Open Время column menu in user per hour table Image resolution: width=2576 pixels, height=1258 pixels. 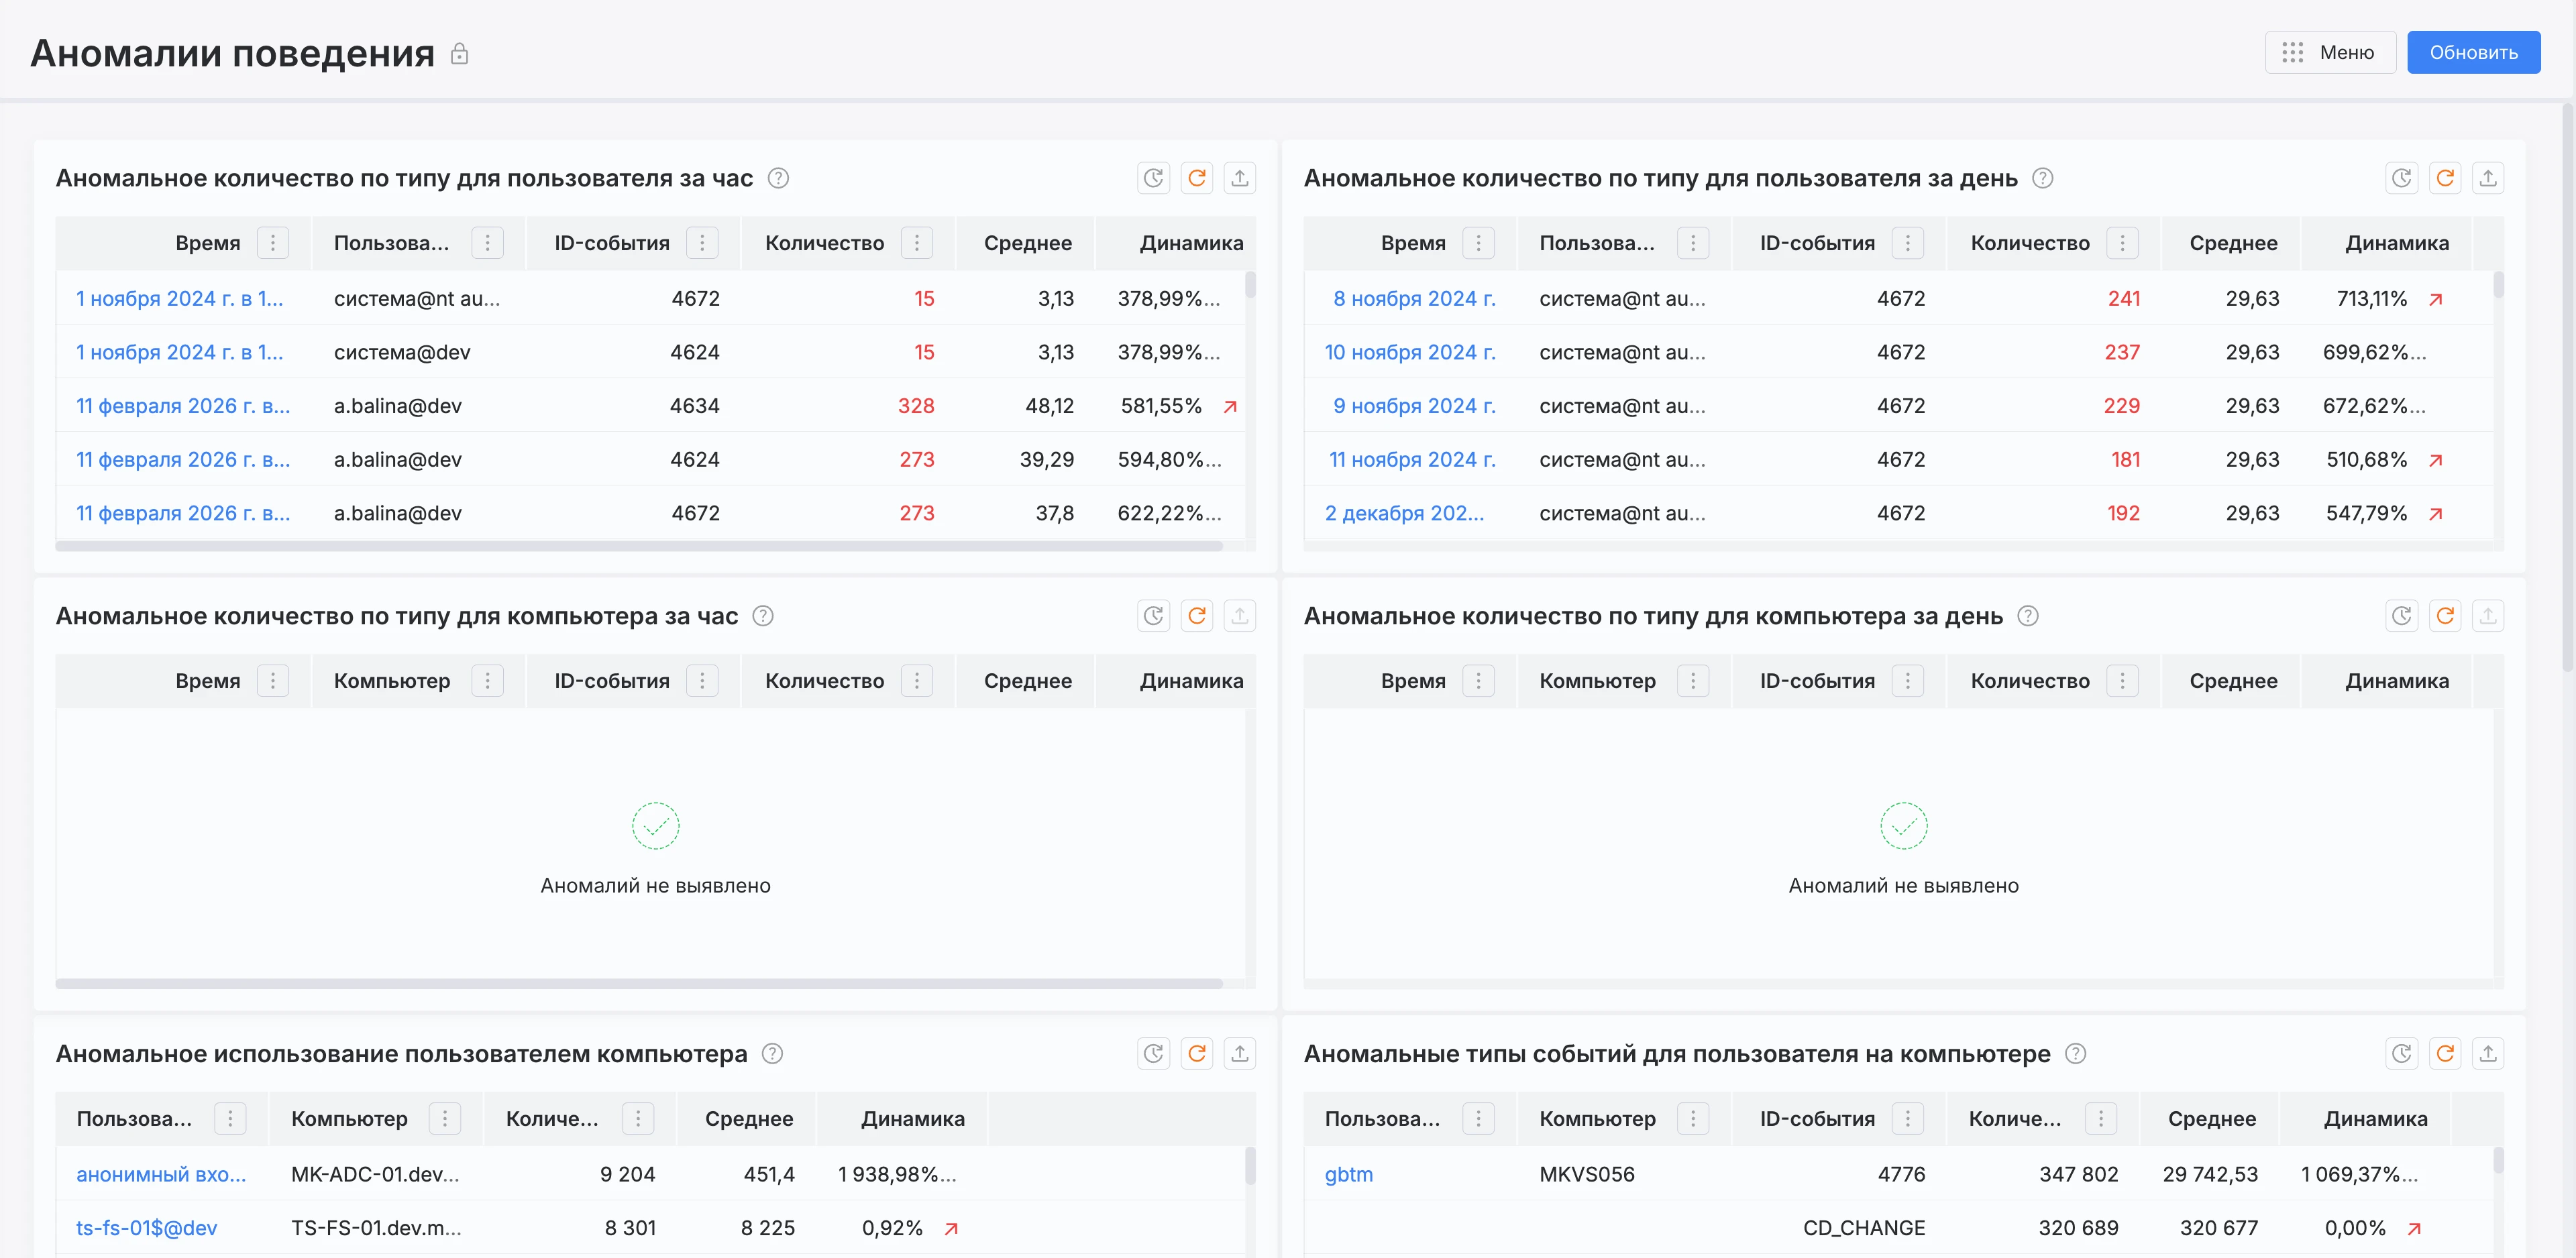click(273, 243)
